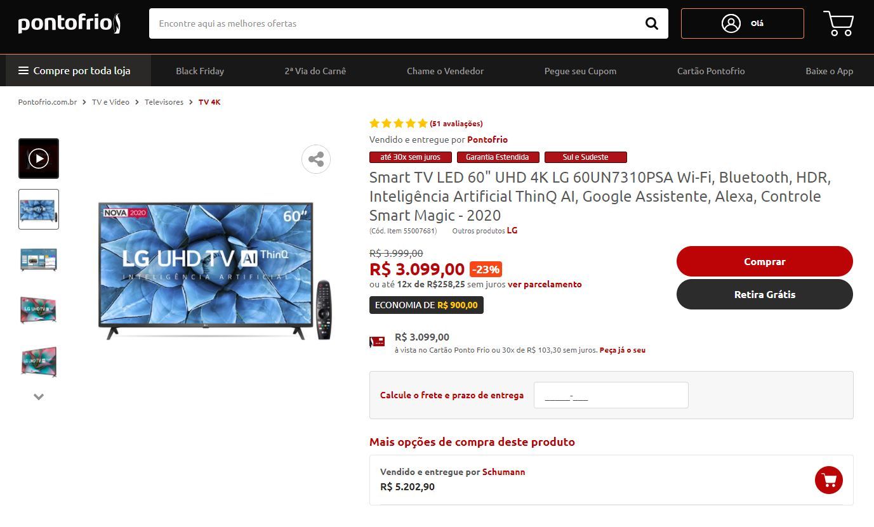Expand ver parcelamento installment options
874x527 pixels.
545,284
